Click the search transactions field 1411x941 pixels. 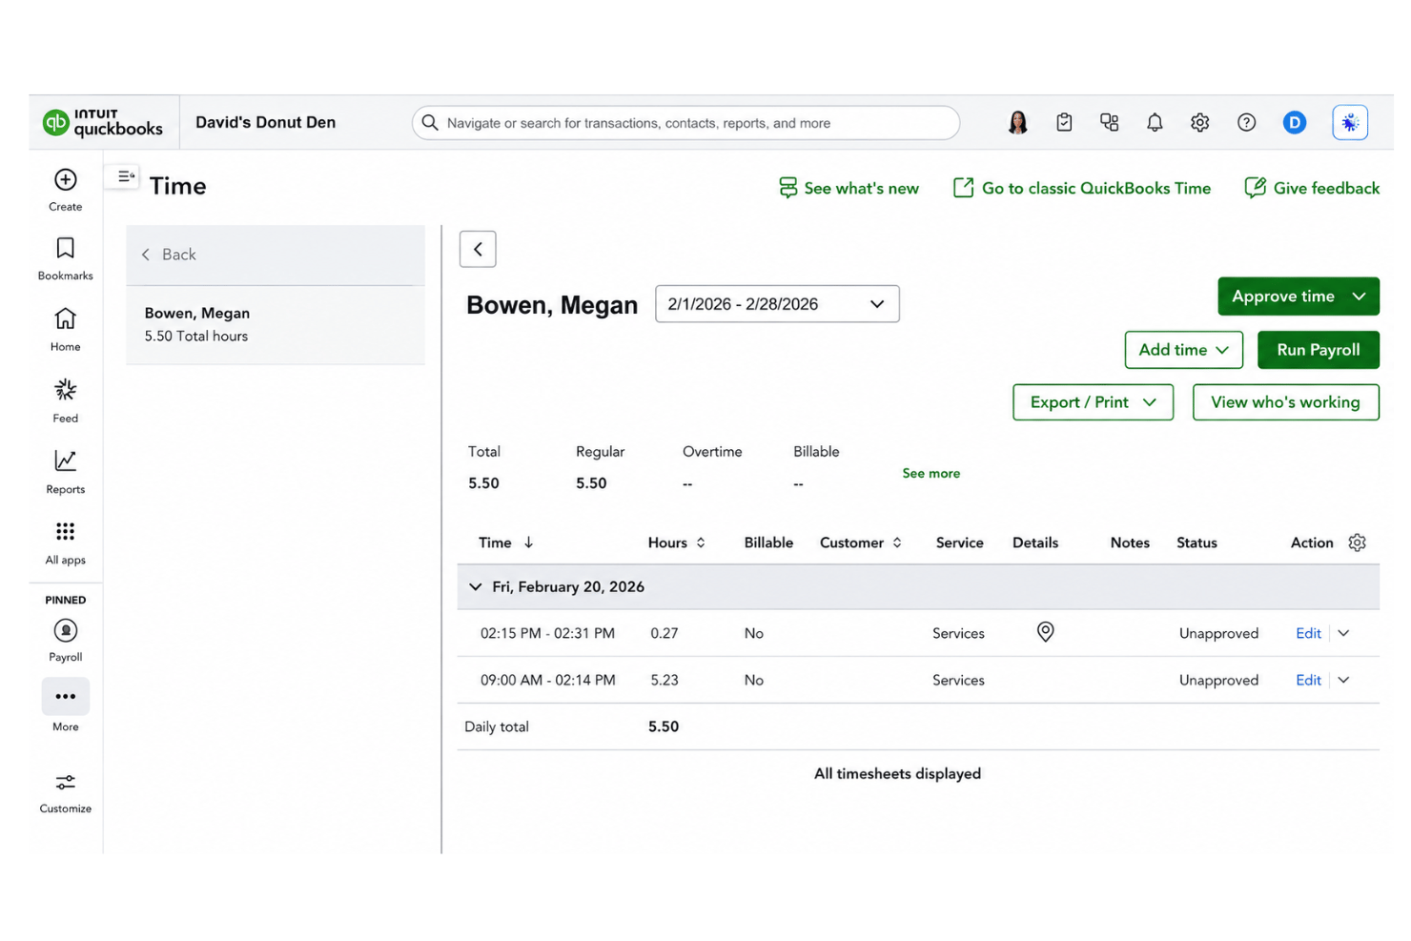coord(686,123)
